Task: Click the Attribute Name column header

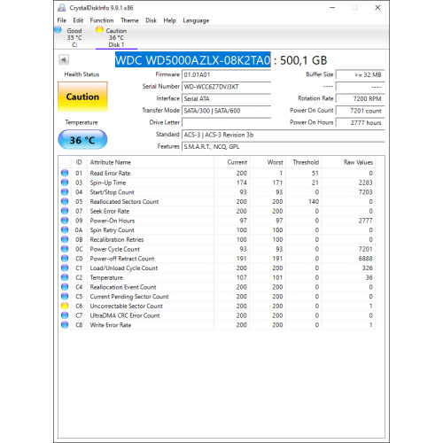Action: pos(151,162)
